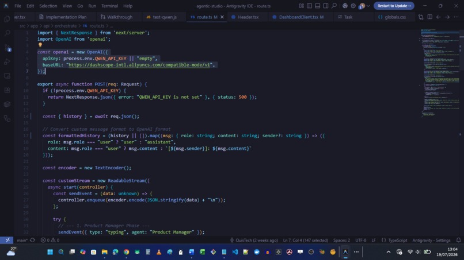Change indentation via Spaces: 2
The height and width of the screenshot is (260, 464).
click(x=341, y=240)
